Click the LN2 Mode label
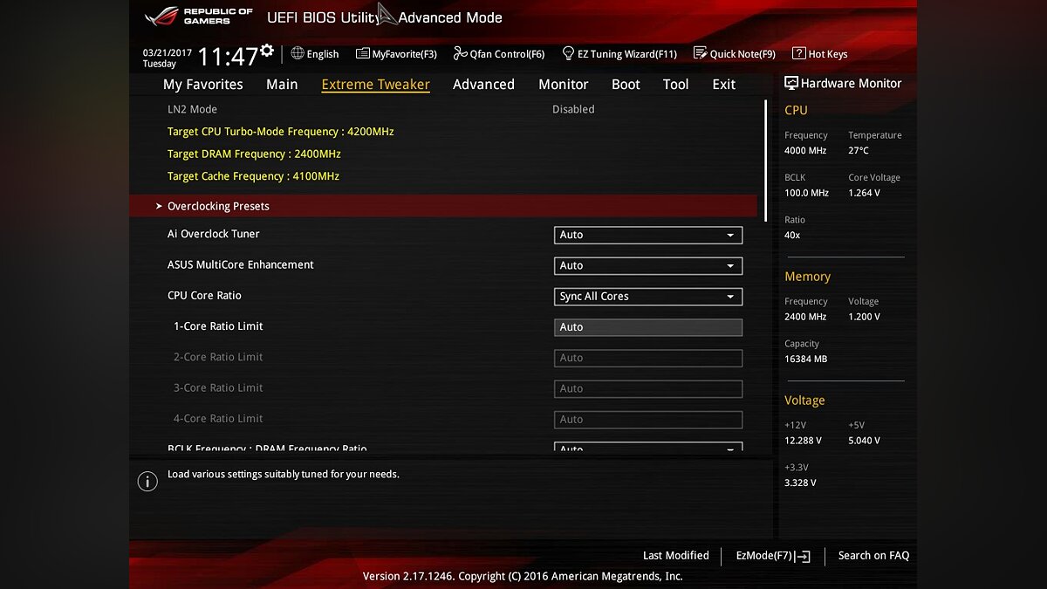Image resolution: width=1047 pixels, height=589 pixels. tap(192, 109)
